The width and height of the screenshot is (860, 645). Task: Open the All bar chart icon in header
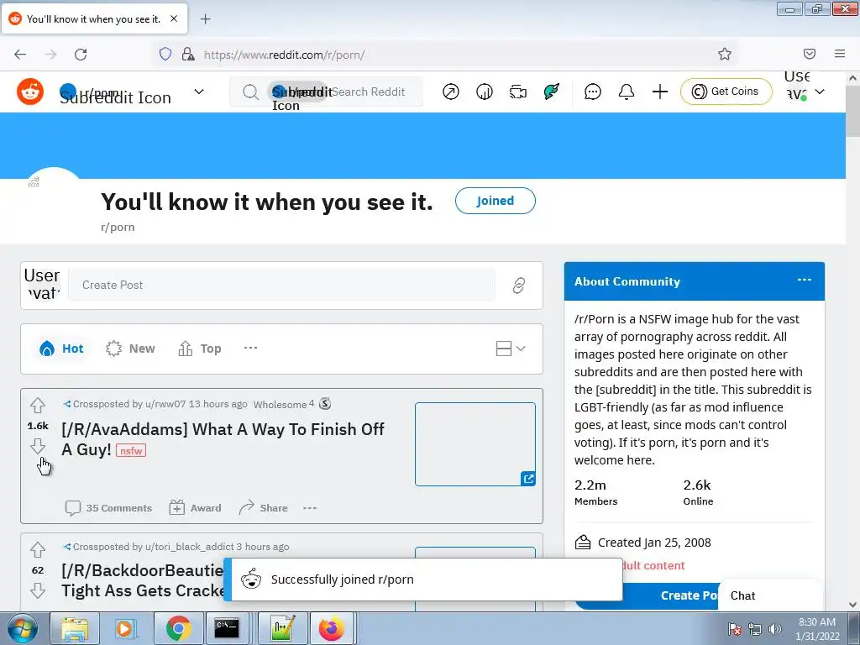point(485,92)
